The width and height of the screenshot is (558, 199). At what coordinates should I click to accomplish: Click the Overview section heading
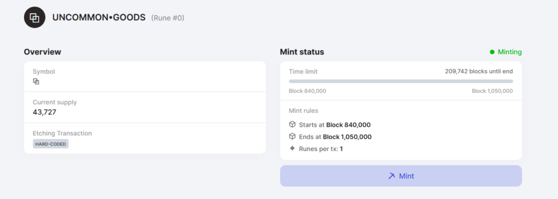(x=43, y=52)
